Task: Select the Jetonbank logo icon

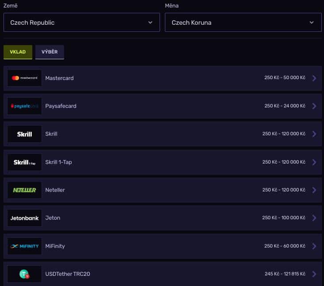Action: tap(25, 218)
